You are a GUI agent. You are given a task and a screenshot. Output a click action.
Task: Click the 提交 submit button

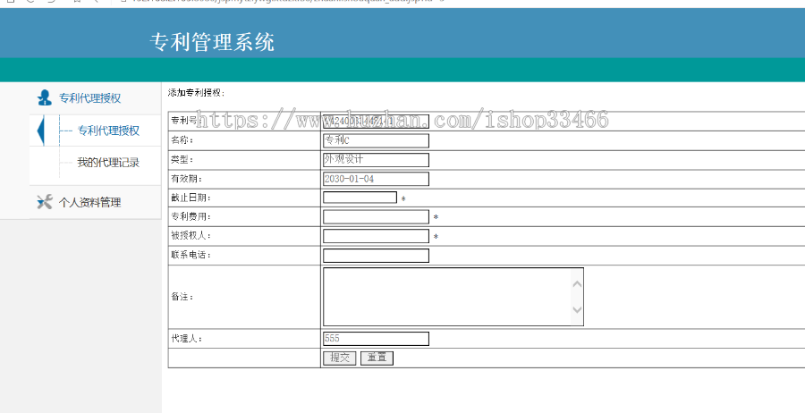(x=339, y=358)
